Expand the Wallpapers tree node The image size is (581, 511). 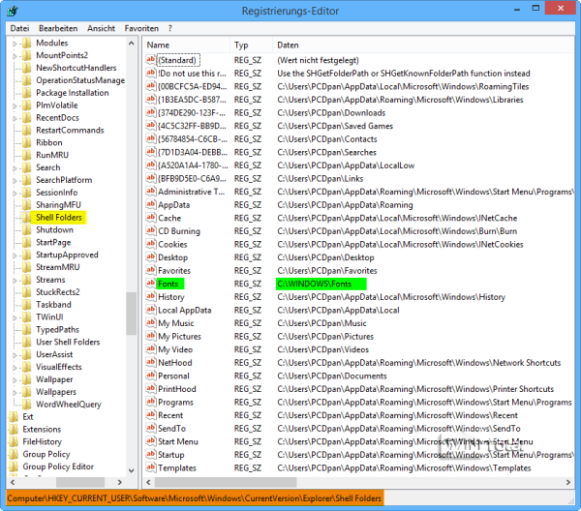[15, 393]
